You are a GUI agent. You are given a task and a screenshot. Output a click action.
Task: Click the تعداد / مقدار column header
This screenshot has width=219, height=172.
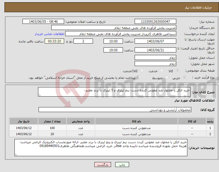click(52, 121)
